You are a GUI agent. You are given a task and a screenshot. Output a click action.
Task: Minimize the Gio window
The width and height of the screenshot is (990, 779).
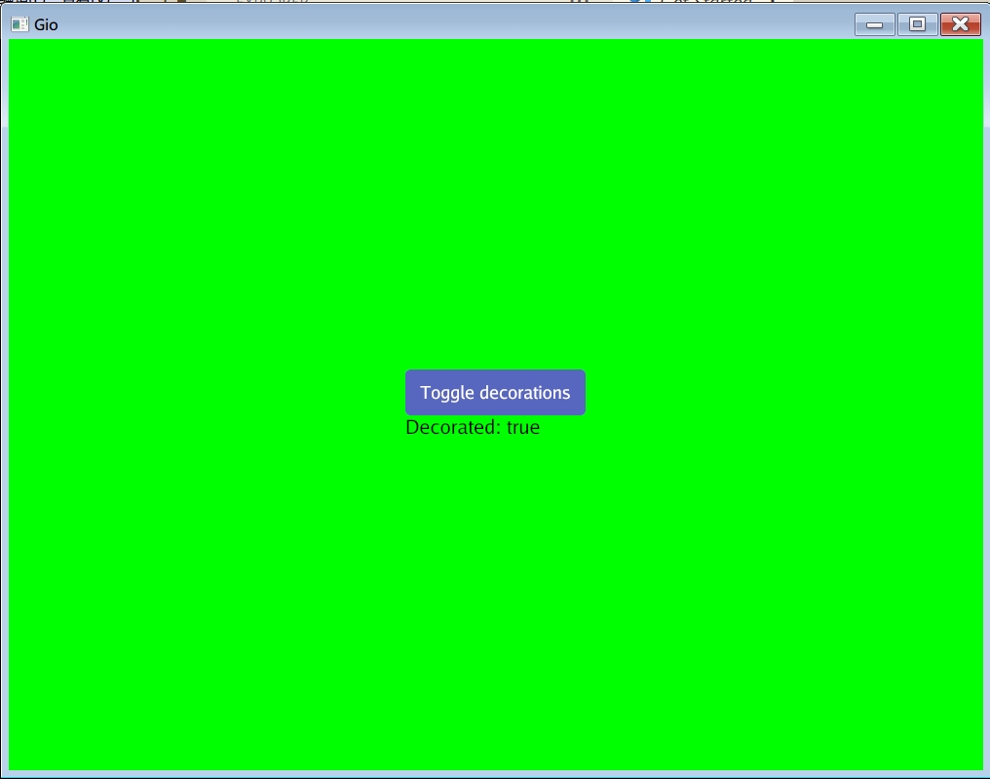[x=874, y=24]
